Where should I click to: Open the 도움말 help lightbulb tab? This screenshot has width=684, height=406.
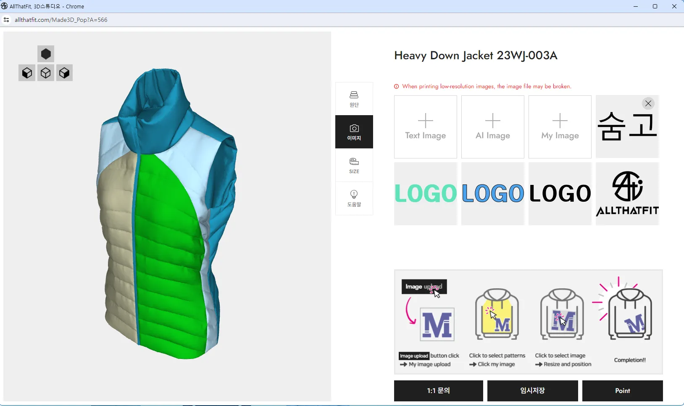pos(354,198)
